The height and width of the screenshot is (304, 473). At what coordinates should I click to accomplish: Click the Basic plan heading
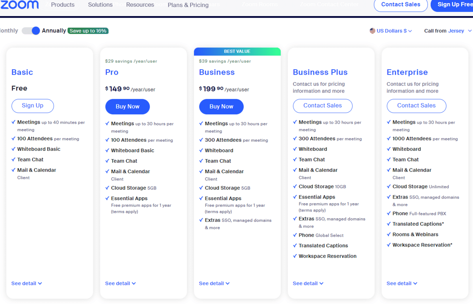tap(22, 72)
